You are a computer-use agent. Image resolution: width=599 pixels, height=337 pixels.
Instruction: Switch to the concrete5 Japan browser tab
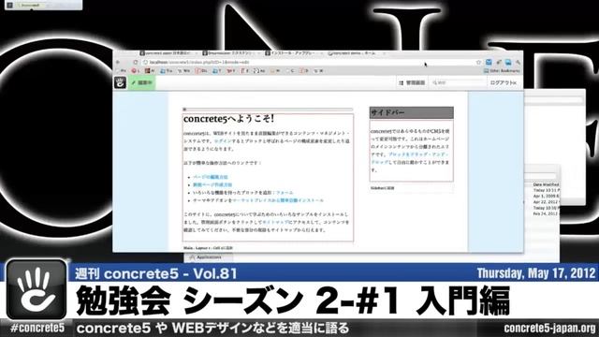(x=169, y=53)
